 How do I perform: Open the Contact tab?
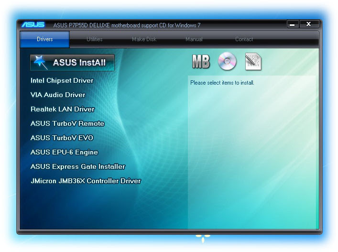click(x=244, y=39)
